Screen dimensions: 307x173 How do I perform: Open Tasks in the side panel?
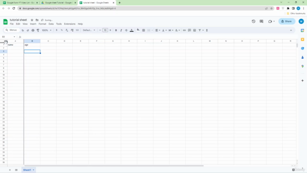[303, 49]
